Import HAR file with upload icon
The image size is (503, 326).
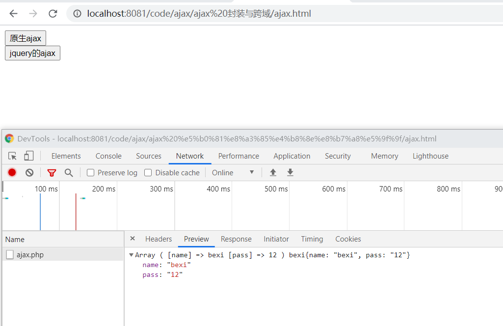click(x=273, y=172)
